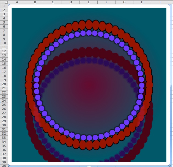Select row 39 header
The height and width of the screenshot is (167, 173).
coord(4,162)
